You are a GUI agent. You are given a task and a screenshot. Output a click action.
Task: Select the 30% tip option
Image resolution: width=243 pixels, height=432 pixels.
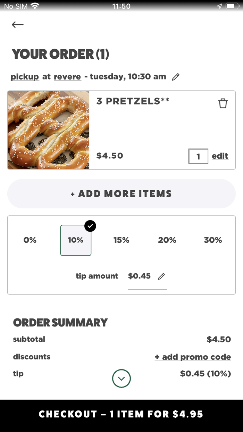click(x=213, y=240)
